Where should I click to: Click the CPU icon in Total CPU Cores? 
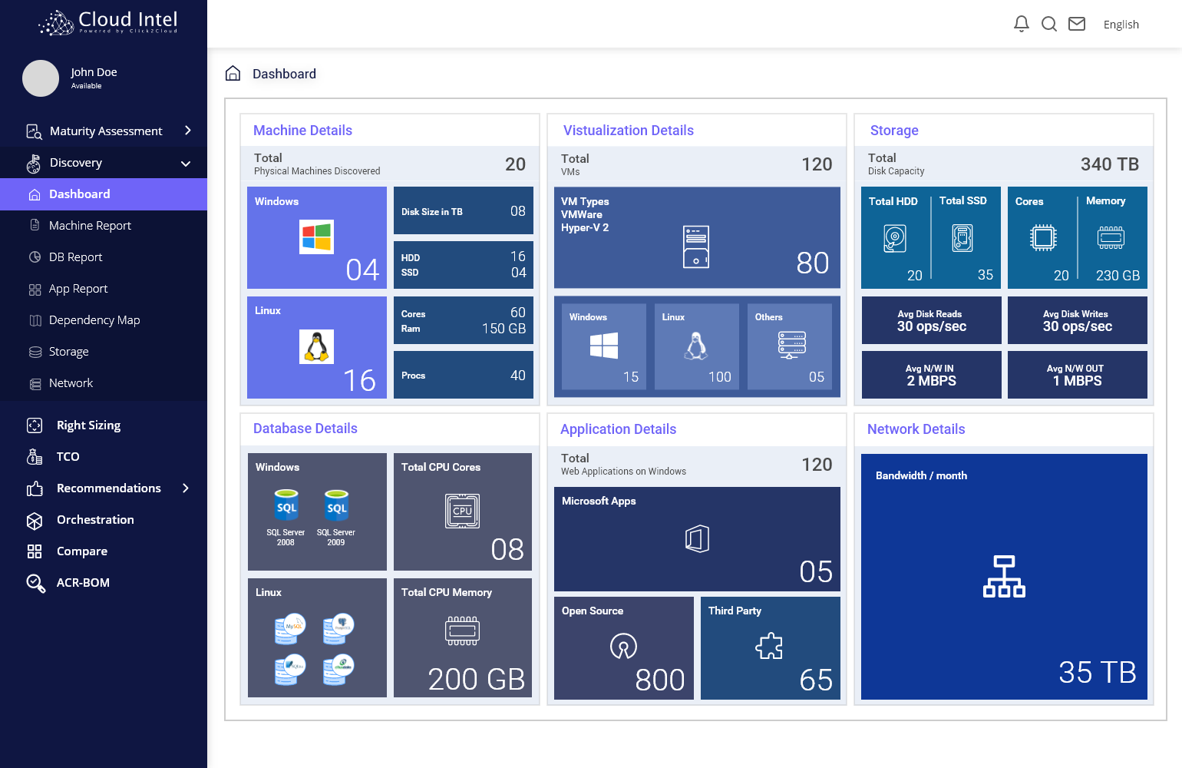[x=463, y=511]
